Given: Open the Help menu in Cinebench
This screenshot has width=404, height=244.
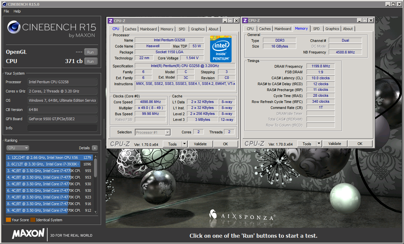Looking at the screenshot, I should [17, 11].
